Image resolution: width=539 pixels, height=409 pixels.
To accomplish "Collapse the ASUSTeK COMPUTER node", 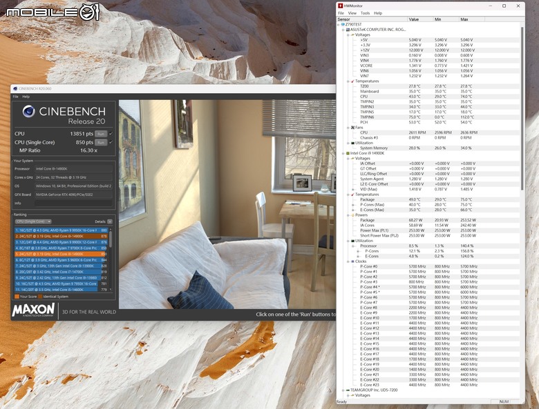I will click(x=343, y=30).
